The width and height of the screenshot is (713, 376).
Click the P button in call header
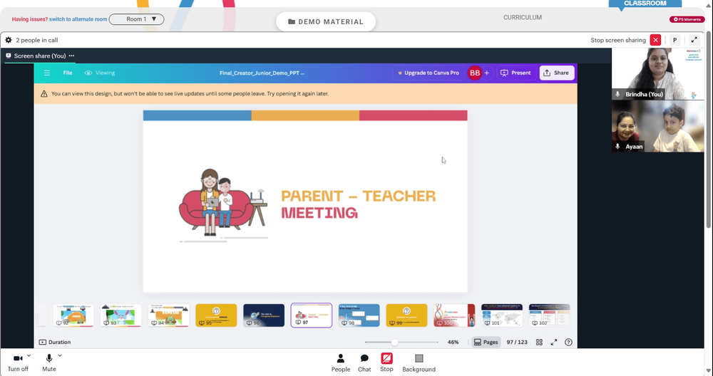674,40
